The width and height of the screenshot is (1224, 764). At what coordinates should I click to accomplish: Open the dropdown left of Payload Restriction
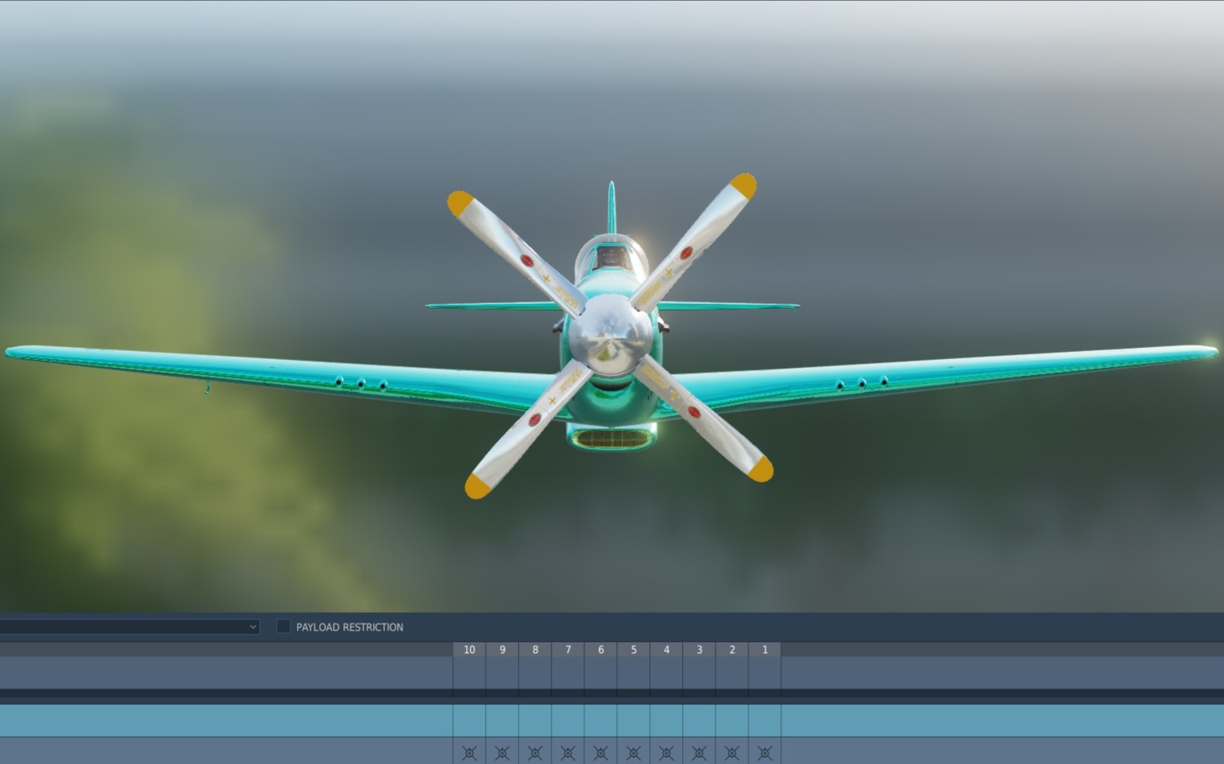coord(128,627)
